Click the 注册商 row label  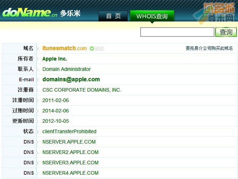pos(25,90)
